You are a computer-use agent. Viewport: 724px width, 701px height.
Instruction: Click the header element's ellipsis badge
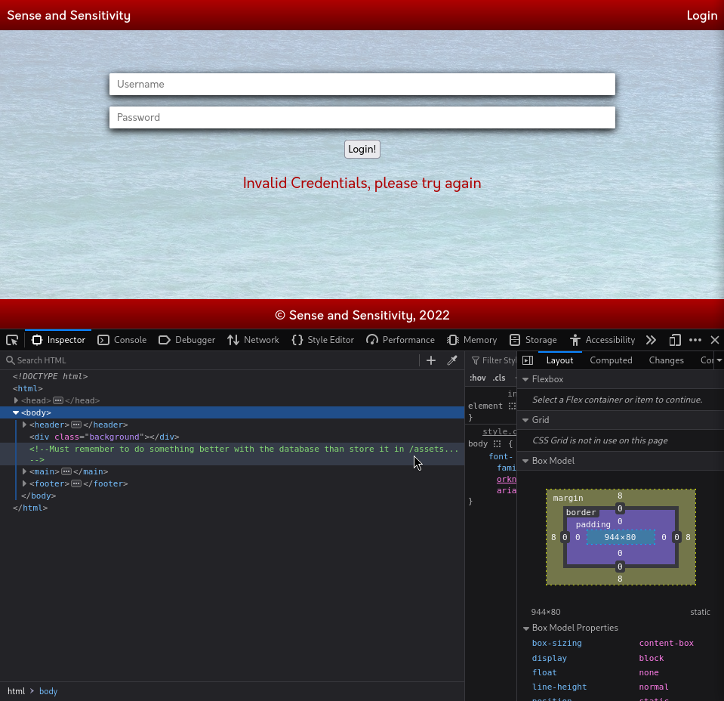tap(76, 425)
